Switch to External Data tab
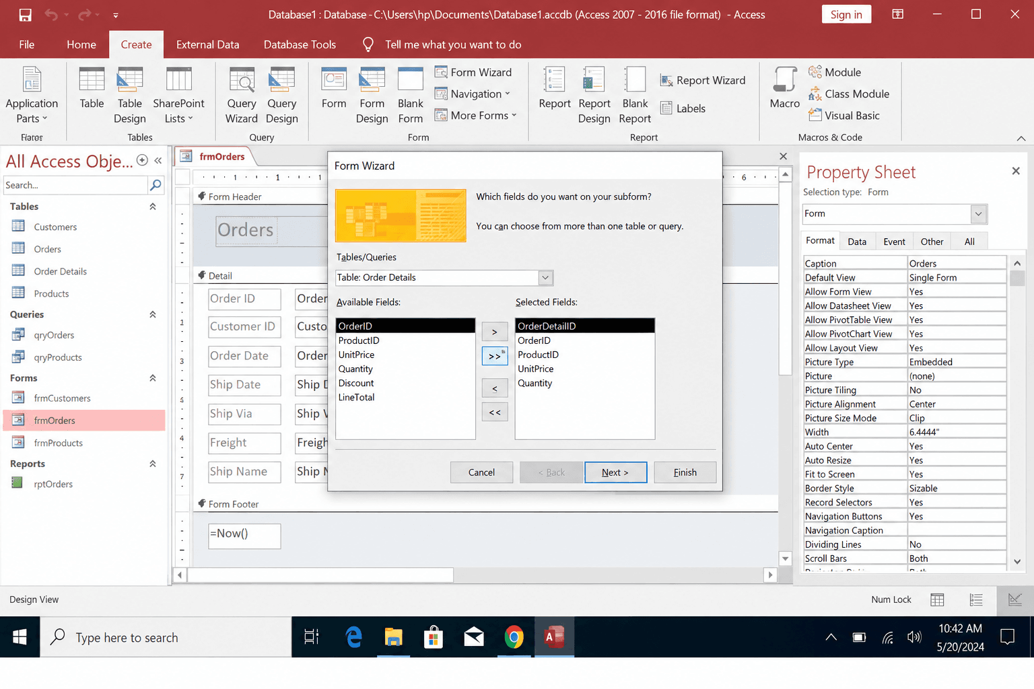Viewport: 1034px width, 689px height. coord(207,44)
